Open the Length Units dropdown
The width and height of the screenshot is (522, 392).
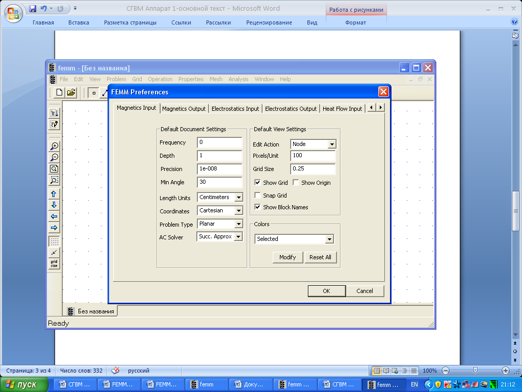click(x=239, y=198)
